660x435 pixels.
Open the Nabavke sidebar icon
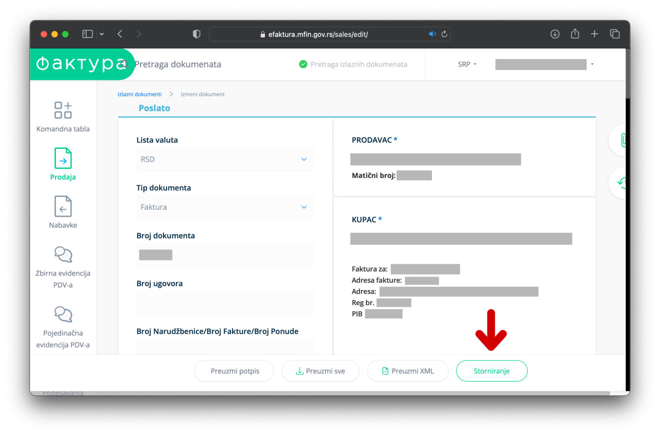coord(63,206)
